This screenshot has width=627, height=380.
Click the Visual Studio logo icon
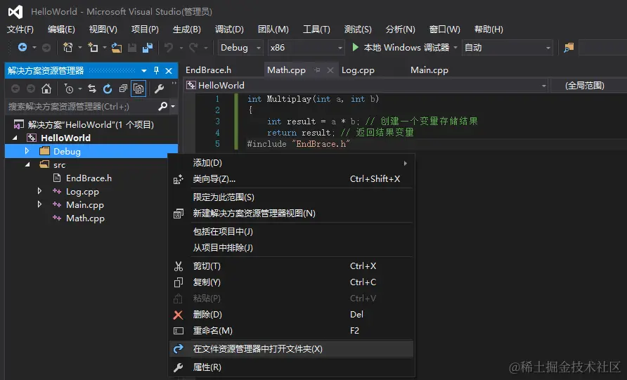coord(15,12)
